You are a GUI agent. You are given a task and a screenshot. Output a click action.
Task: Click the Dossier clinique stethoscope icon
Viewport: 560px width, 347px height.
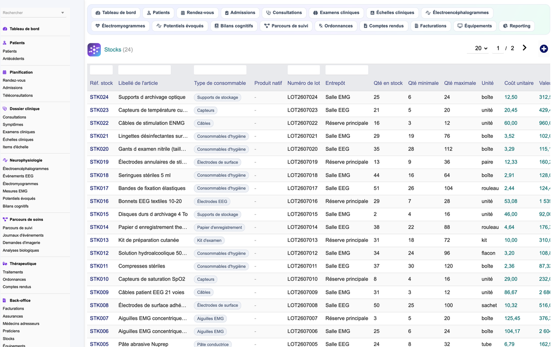(x=5, y=109)
